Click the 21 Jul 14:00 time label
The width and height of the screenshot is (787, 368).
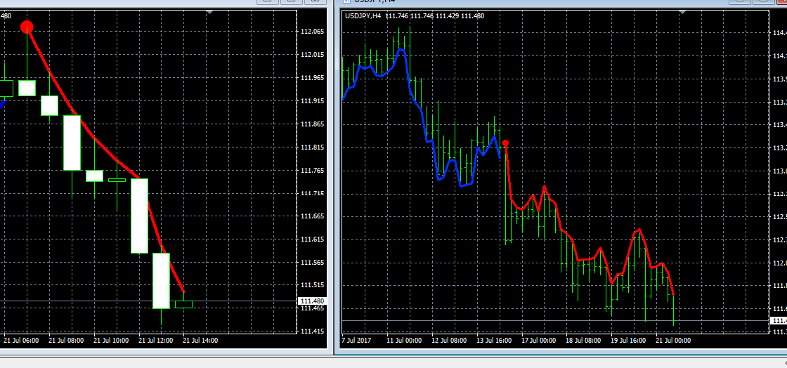tap(200, 341)
